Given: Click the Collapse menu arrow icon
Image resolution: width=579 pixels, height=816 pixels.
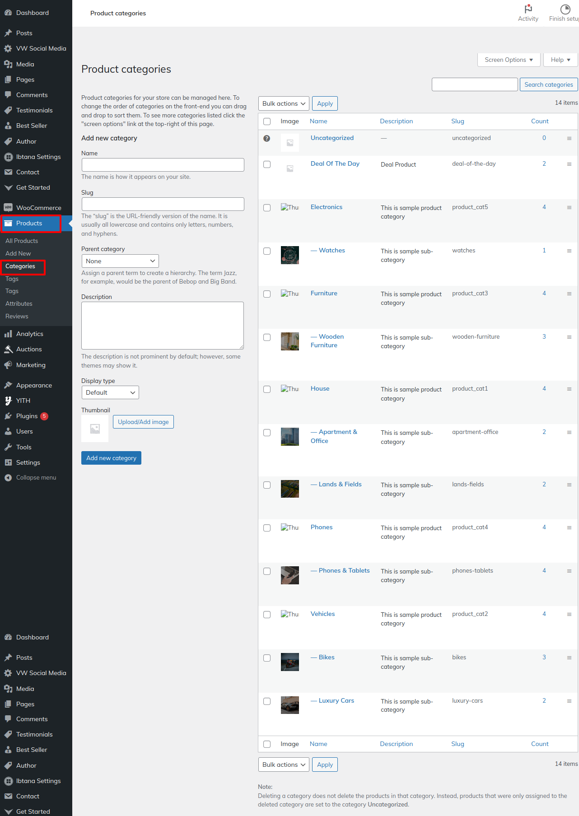Looking at the screenshot, I should tap(8, 478).
